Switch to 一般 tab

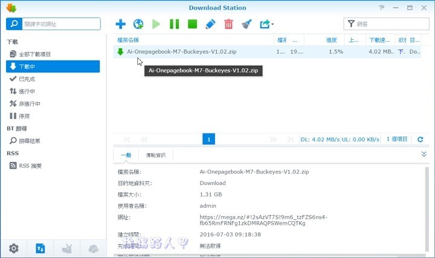coord(126,155)
